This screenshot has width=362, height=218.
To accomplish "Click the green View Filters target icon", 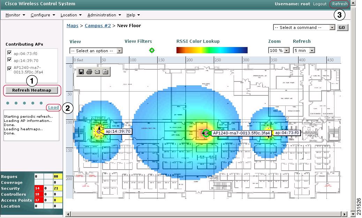I will (x=152, y=50).
